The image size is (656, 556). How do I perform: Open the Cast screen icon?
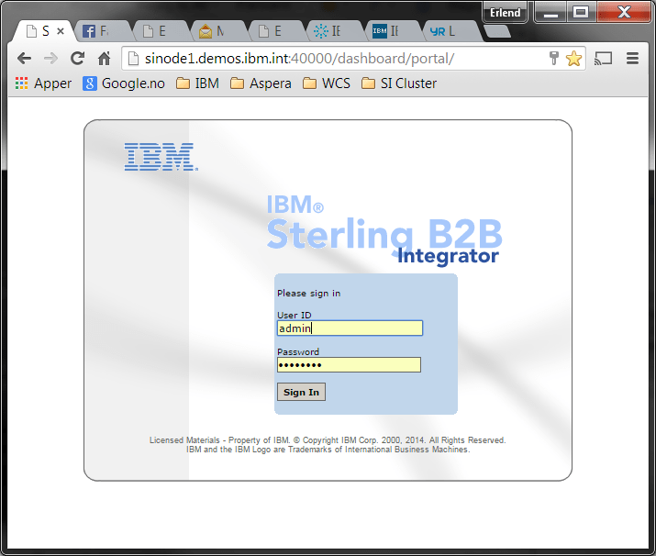pos(604,58)
